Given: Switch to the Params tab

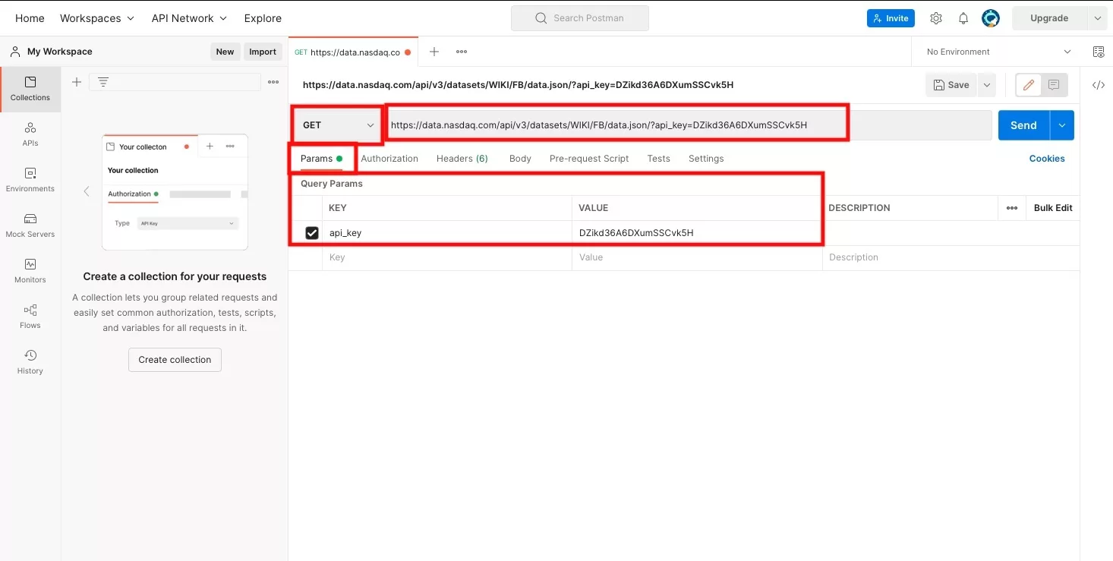Looking at the screenshot, I should point(321,159).
